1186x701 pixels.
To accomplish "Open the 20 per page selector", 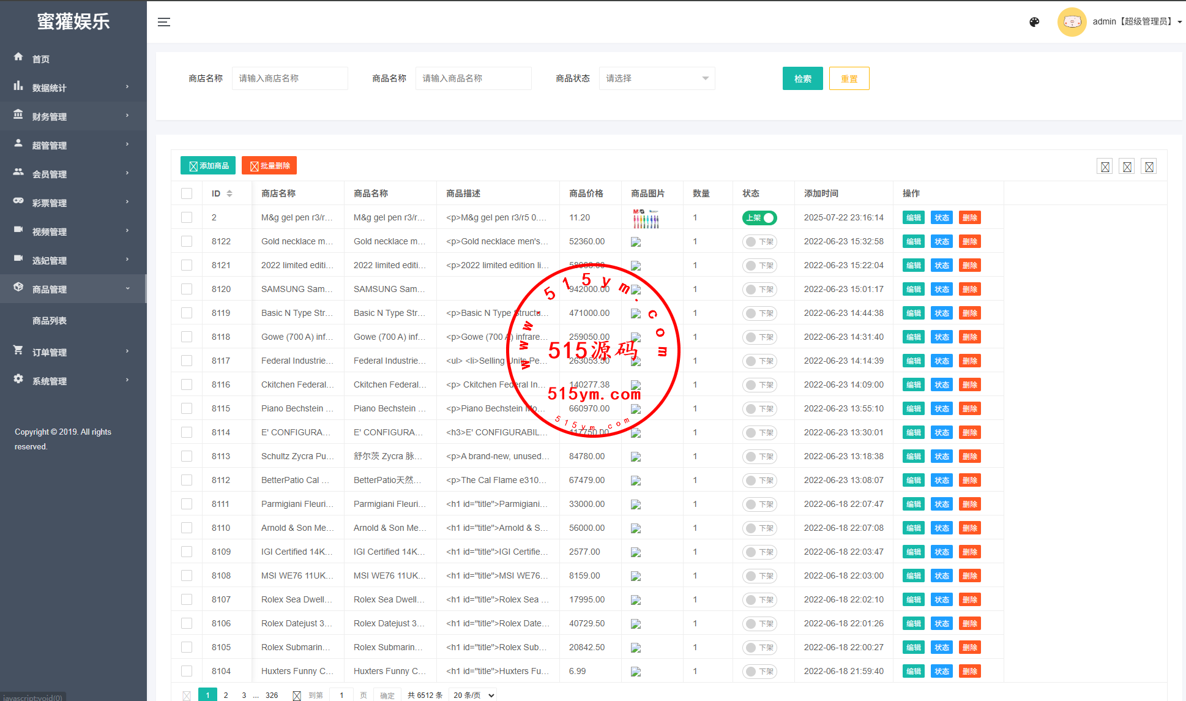I will click(x=472, y=695).
